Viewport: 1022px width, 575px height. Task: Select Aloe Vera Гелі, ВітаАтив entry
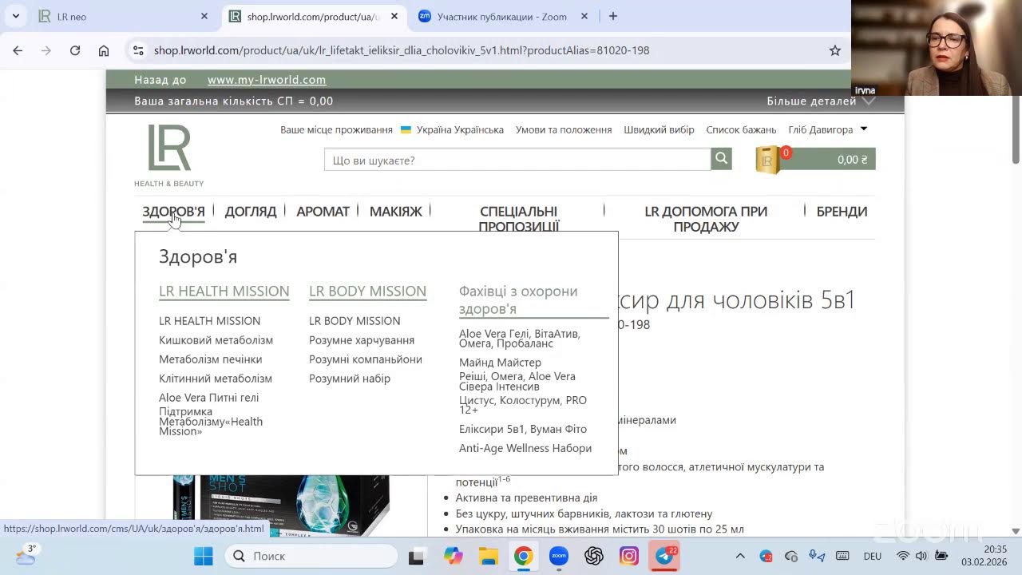(x=520, y=339)
